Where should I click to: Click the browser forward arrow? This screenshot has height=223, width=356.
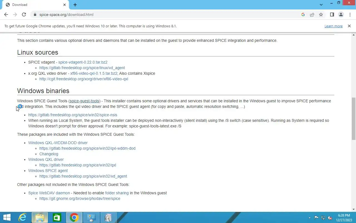point(15,14)
